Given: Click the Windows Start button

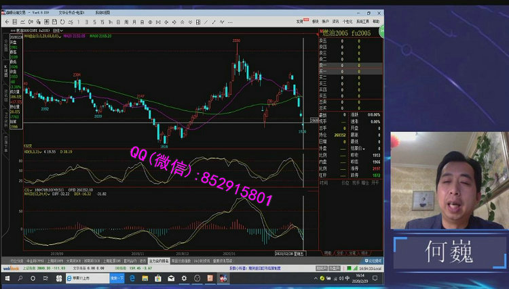Looking at the screenshot, I should [x=6, y=279].
